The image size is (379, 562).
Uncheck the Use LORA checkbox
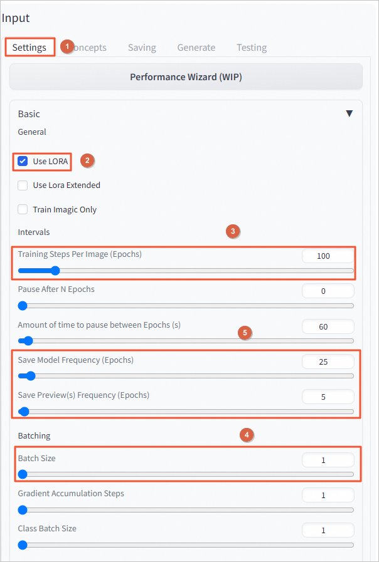23,161
